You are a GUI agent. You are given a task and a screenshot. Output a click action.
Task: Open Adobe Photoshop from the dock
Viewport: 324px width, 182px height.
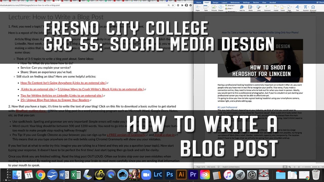[170, 175]
